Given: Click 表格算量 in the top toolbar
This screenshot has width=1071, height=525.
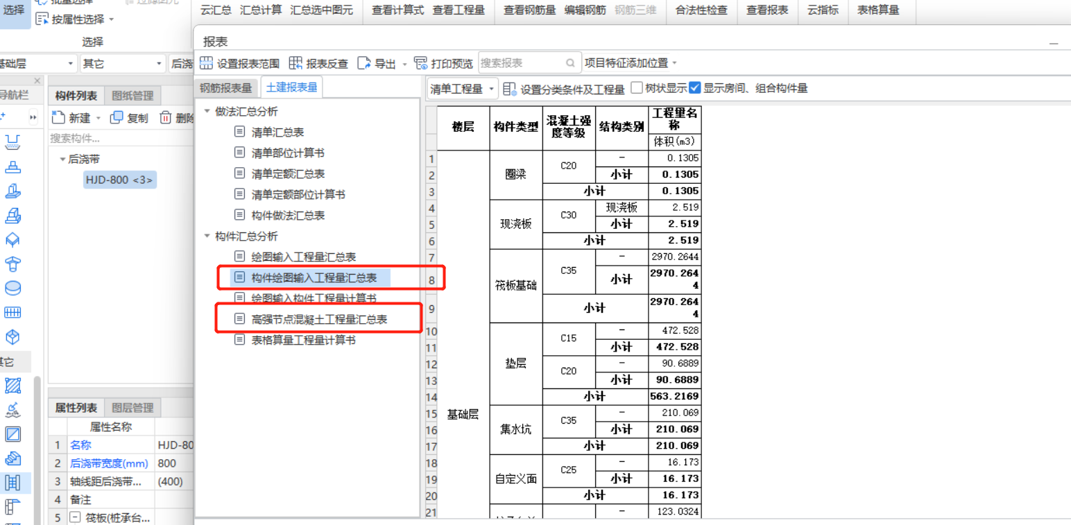Looking at the screenshot, I should point(878,10).
